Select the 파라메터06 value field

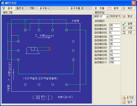tap(115, 44)
